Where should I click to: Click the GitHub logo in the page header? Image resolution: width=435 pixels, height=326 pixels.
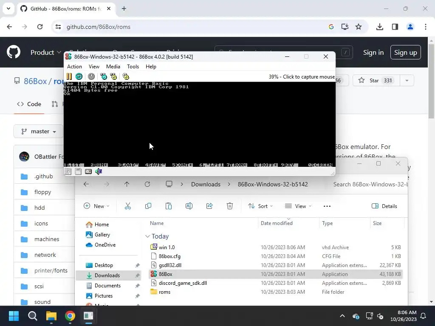point(14,52)
